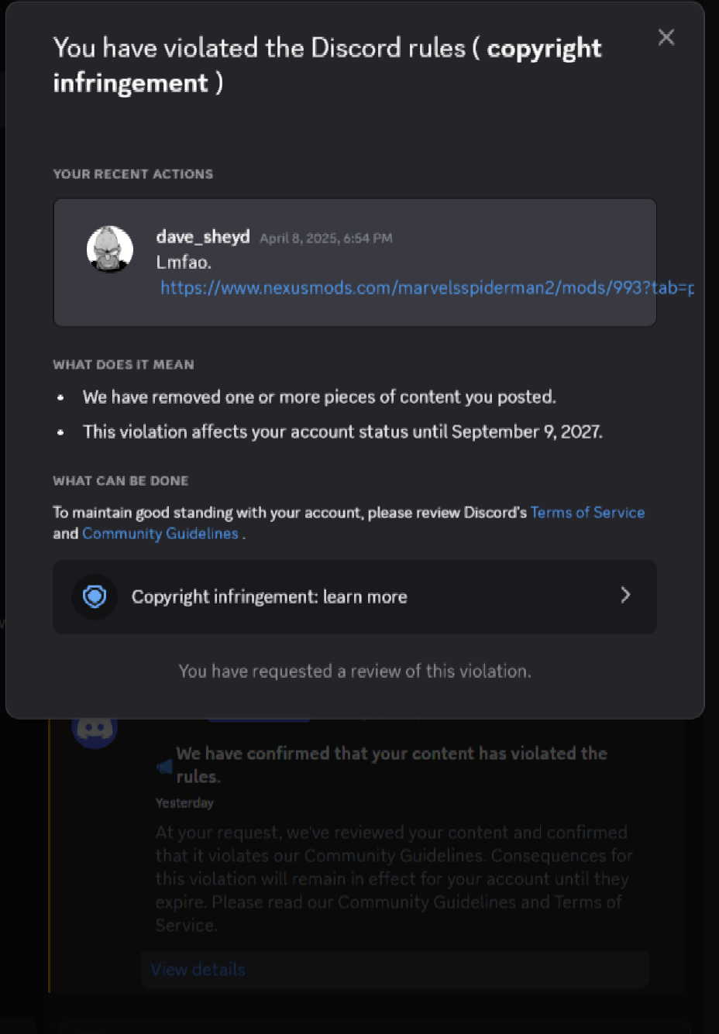Click the shield icon beside Copyright infringement
The image size is (719, 1034).
[x=95, y=596]
